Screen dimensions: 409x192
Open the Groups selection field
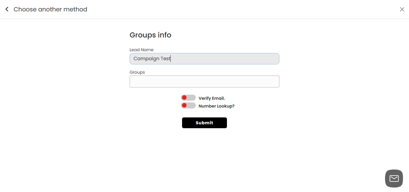205,81
